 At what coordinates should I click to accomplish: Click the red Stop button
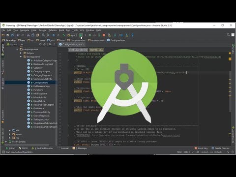[x=104, y=35]
